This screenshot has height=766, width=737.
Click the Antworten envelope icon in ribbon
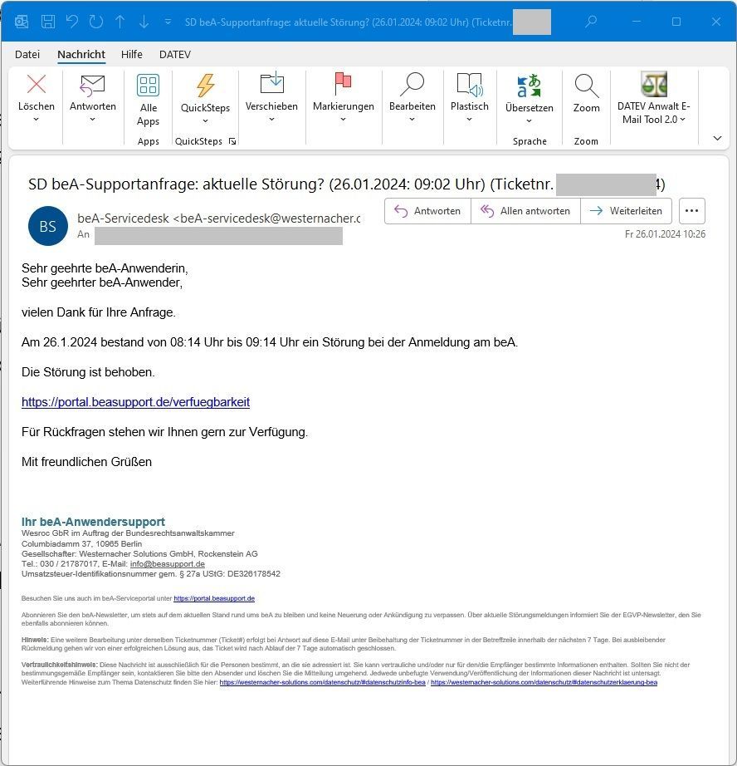pyautogui.click(x=92, y=86)
